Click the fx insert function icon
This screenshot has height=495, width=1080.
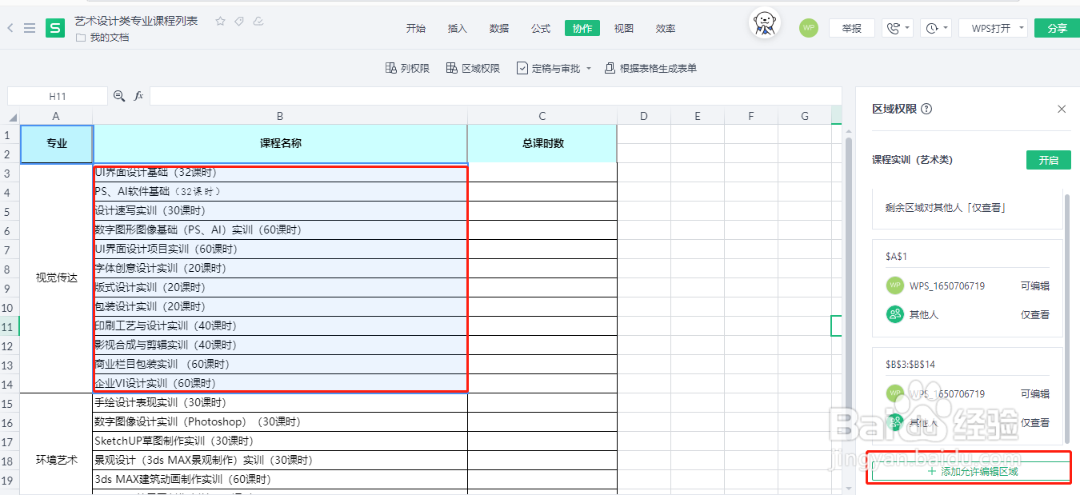tap(138, 96)
